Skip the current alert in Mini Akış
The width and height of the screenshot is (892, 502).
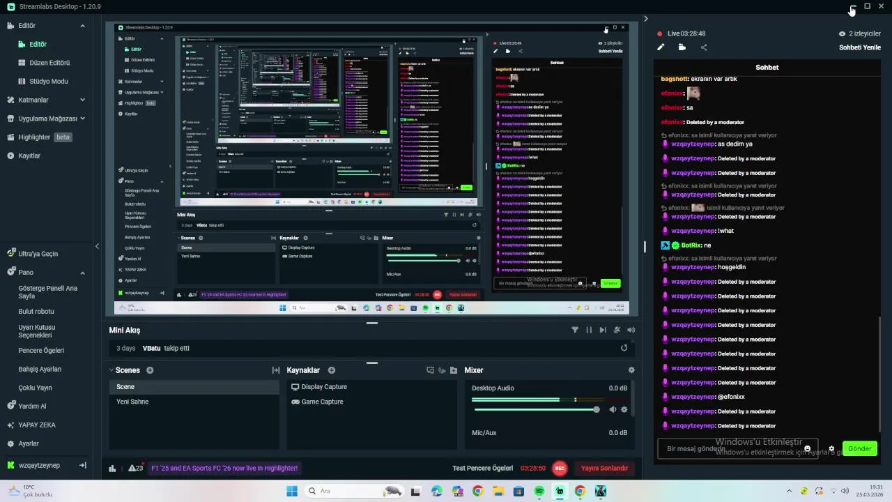(603, 330)
